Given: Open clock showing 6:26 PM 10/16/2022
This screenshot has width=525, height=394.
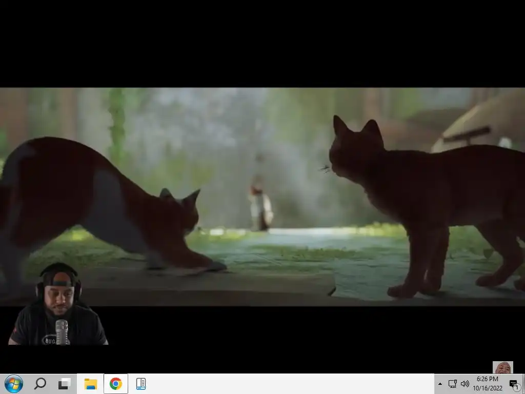Looking at the screenshot, I should 488,384.
